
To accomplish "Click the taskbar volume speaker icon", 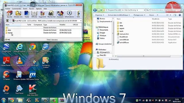I will (163, 100).
